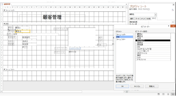Open help from the タブ オーダー dialog question mark
This screenshot has height=99, width=176.
coord(169,26)
